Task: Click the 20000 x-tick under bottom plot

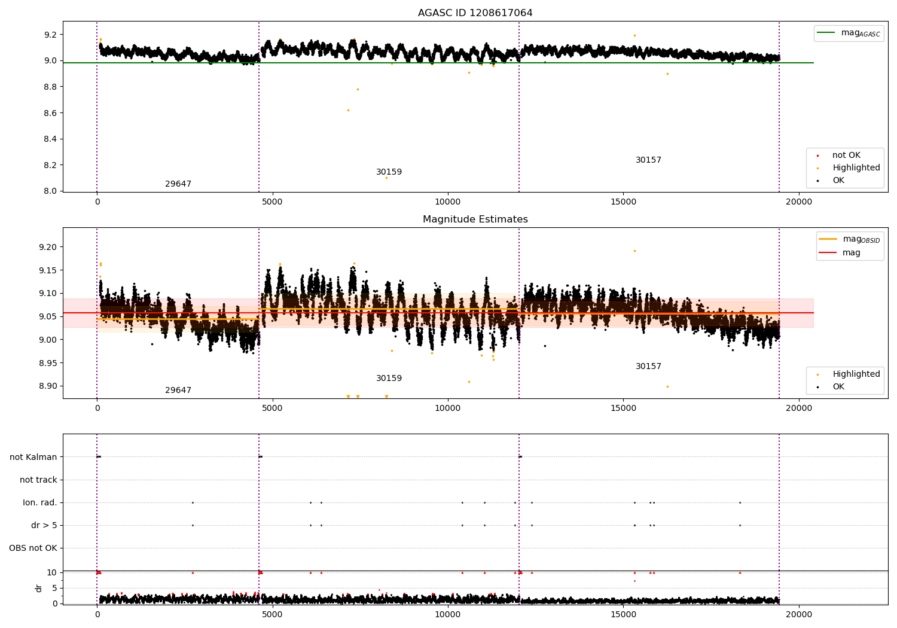Action: tap(799, 614)
